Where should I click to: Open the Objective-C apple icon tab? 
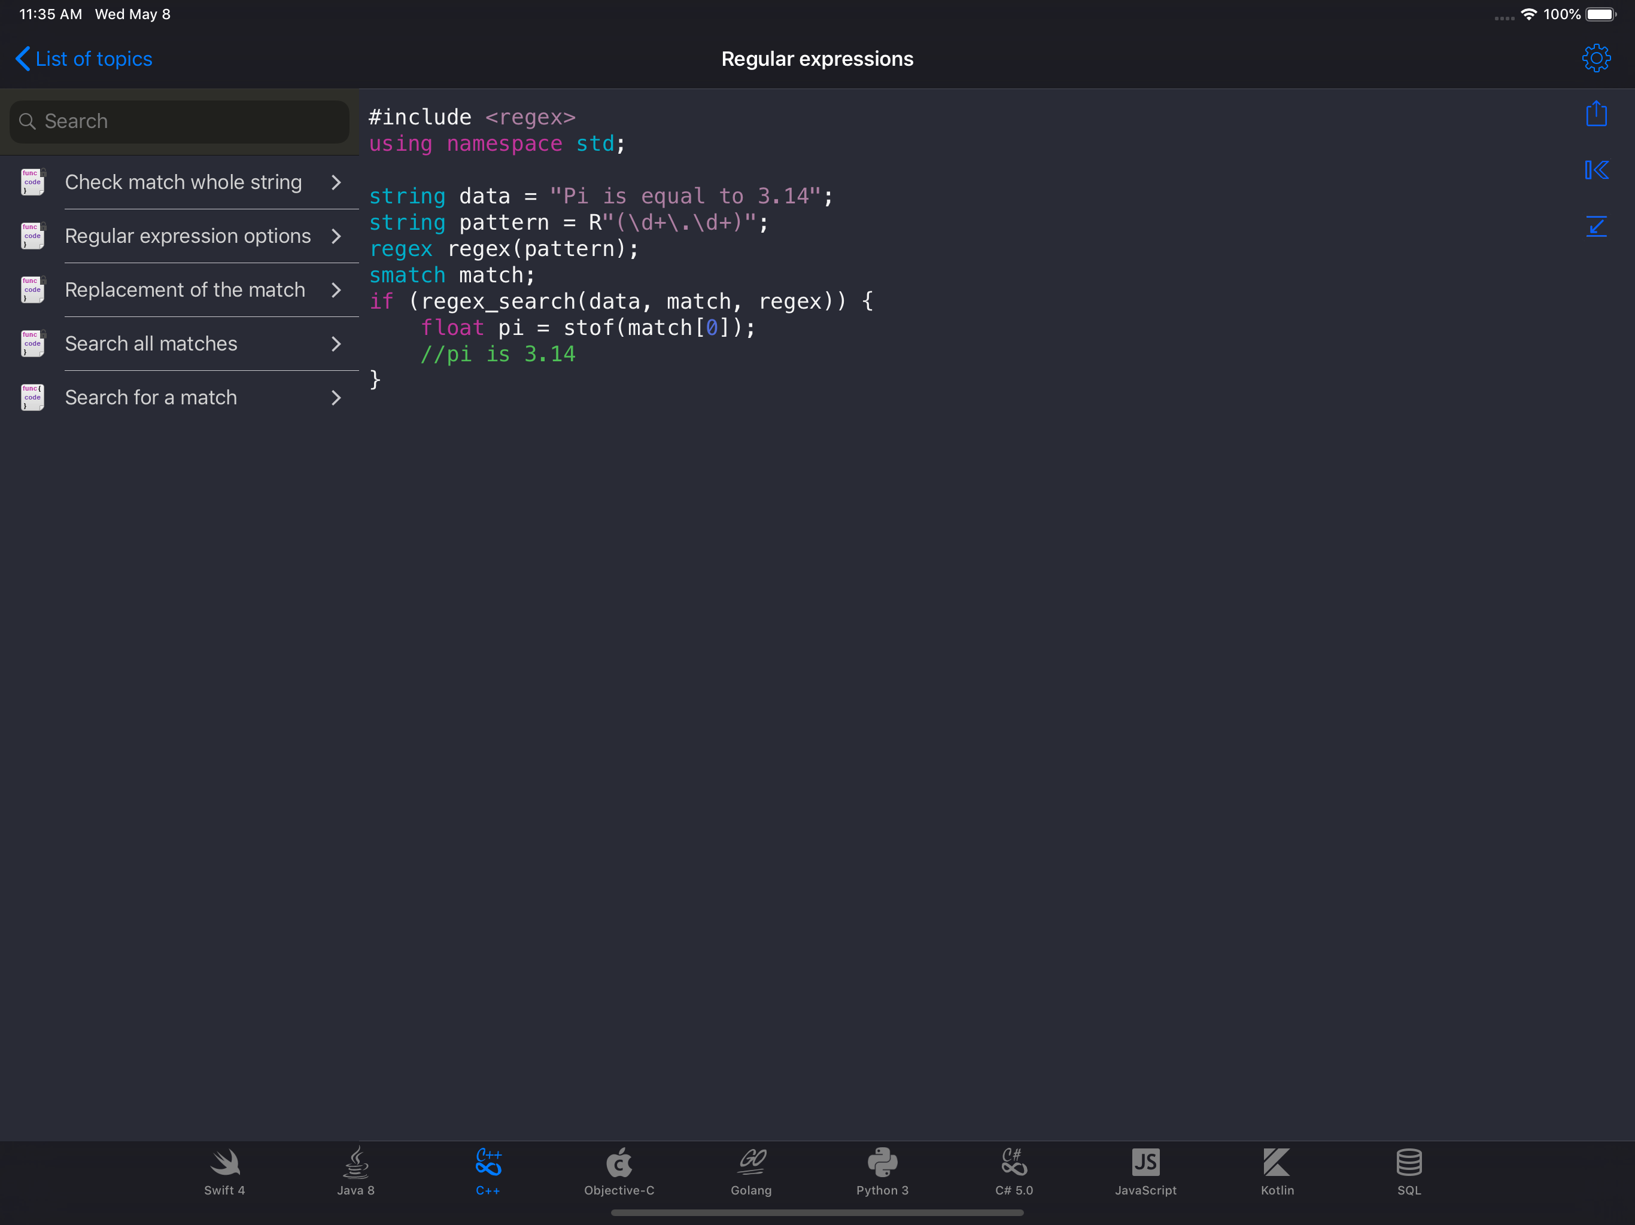click(619, 1171)
